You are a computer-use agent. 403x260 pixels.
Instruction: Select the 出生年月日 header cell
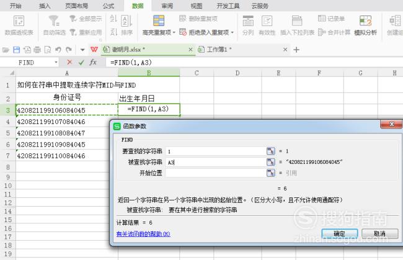(x=149, y=98)
